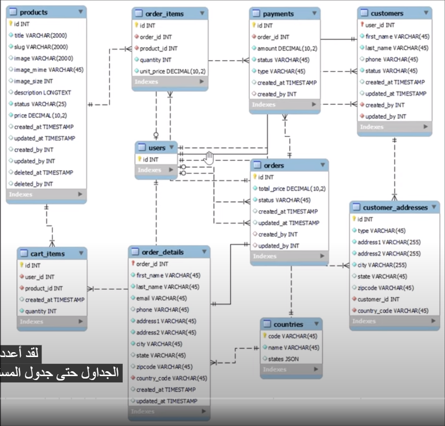Click the primary key icon in users table
The height and width of the screenshot is (426, 445).
[139, 159]
